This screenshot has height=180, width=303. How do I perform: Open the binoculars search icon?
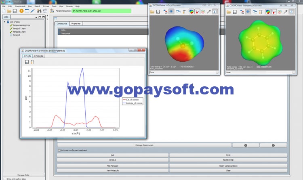(39, 11)
